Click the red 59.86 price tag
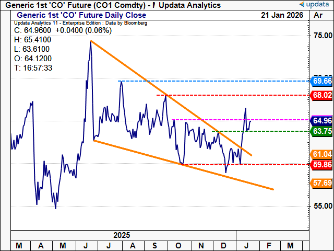The height and width of the screenshot is (251, 334). 321,164
